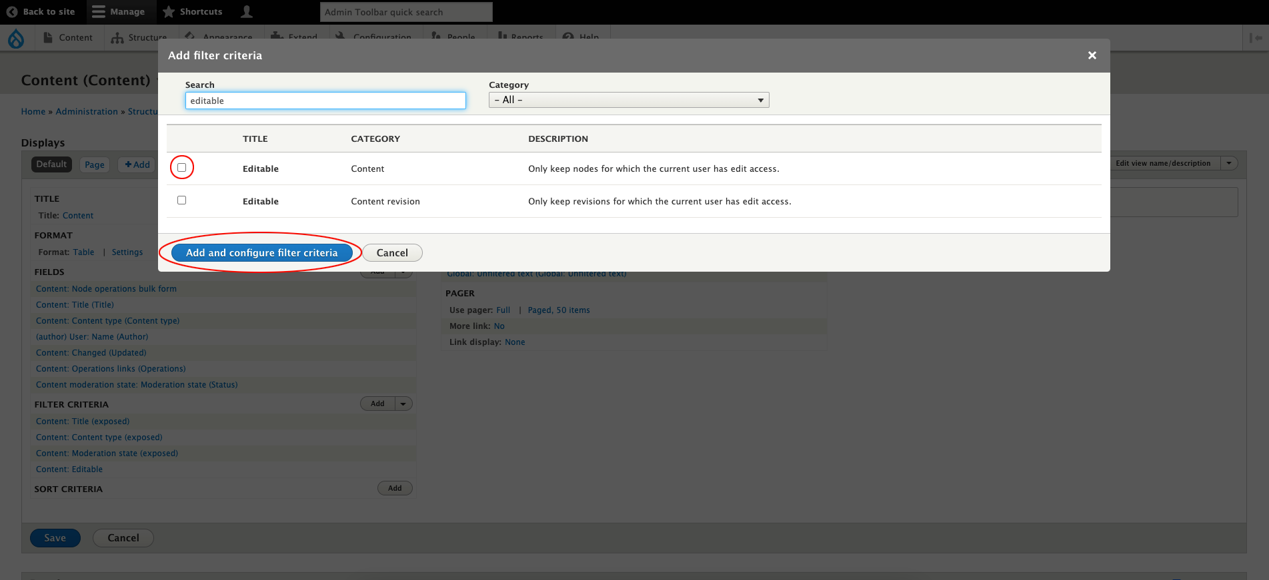The height and width of the screenshot is (580, 1269).
Task: Click Add and configure filter criteria button
Action: 262,253
